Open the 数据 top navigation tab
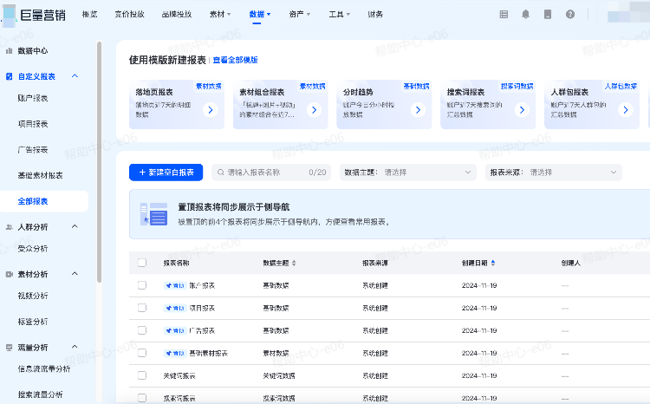The image size is (650, 404). click(x=259, y=14)
